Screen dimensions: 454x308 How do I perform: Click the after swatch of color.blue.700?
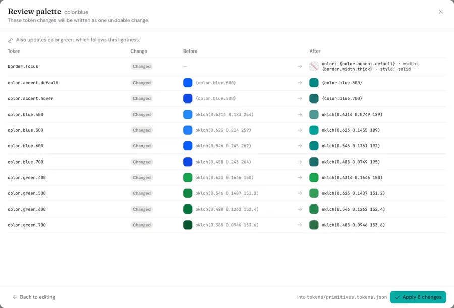coord(314,162)
